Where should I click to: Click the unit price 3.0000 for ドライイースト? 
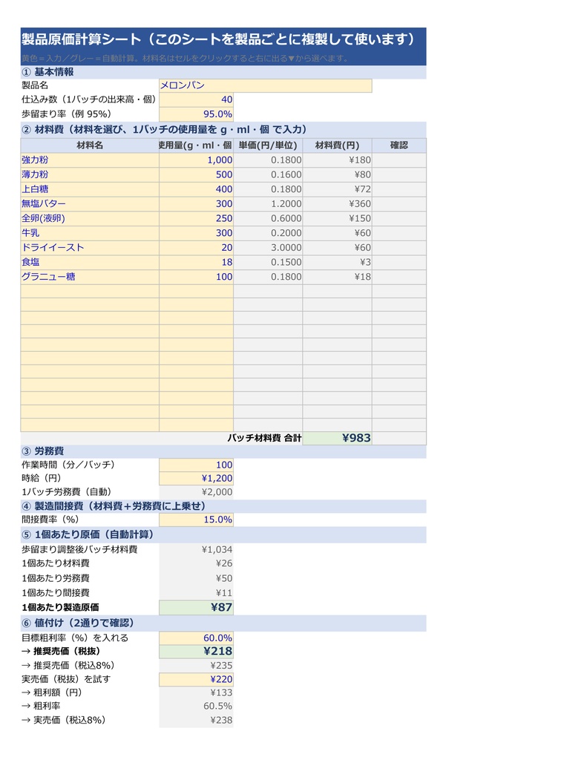[268, 248]
